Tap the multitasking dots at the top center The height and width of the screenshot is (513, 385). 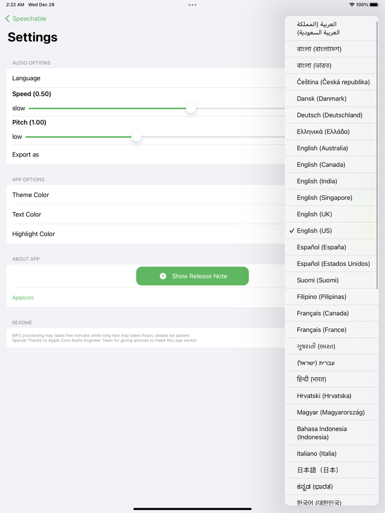(x=193, y=4)
